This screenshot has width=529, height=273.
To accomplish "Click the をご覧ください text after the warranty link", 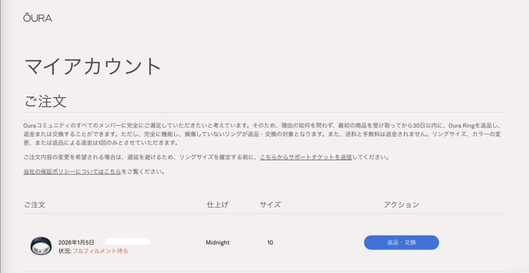I will point(143,172).
